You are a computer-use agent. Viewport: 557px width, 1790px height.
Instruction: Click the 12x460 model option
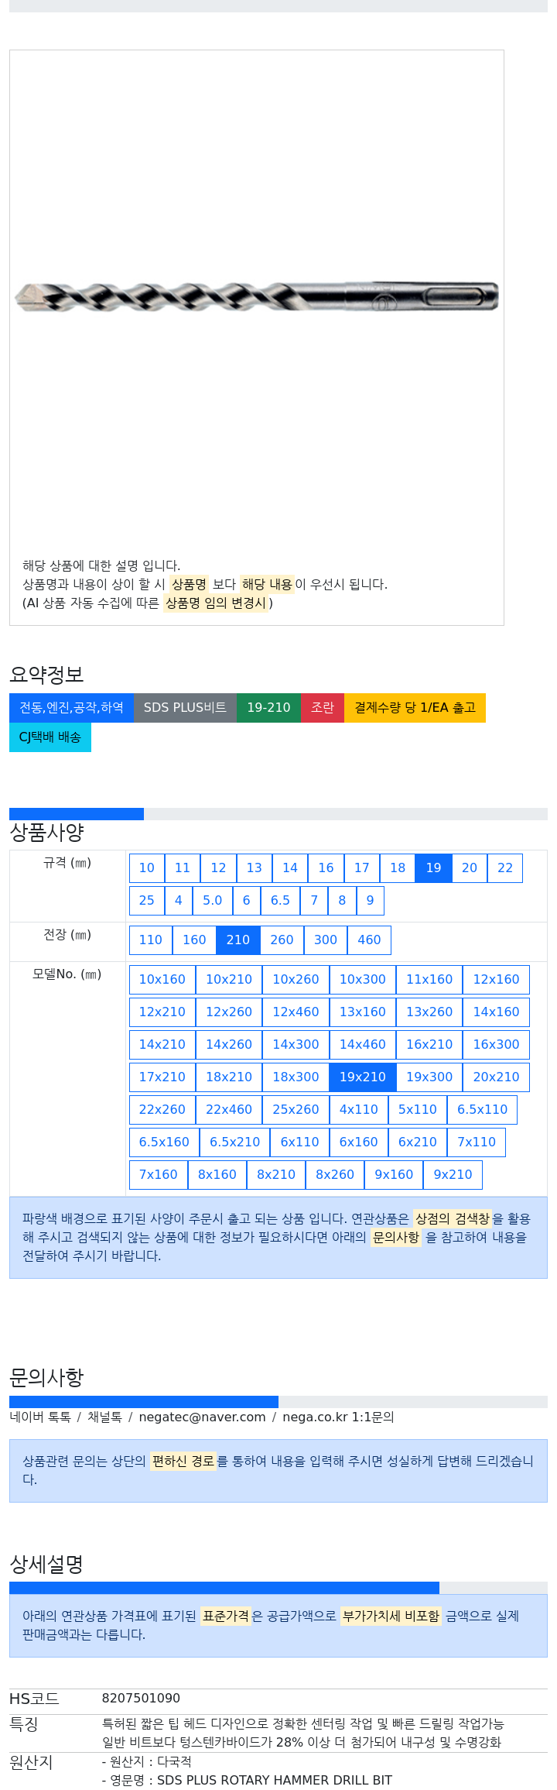[296, 1012]
